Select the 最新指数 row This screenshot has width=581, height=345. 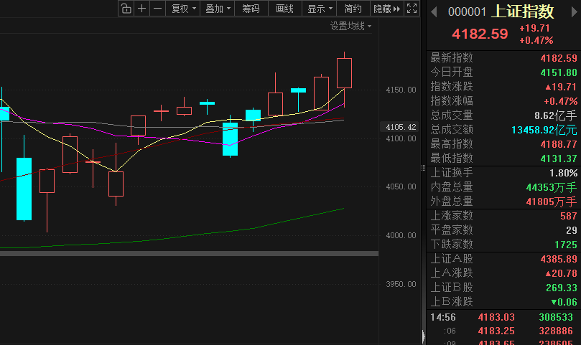[503, 58]
